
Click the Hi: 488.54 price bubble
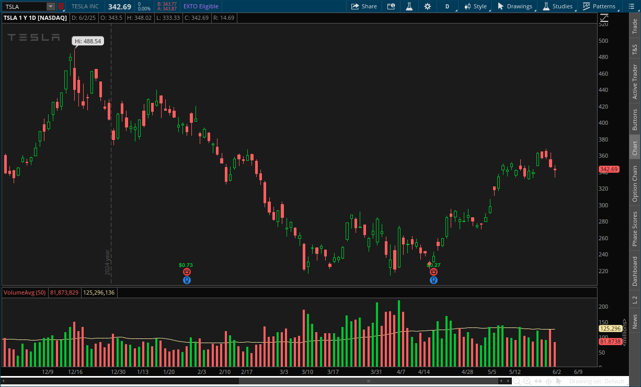tap(88, 41)
